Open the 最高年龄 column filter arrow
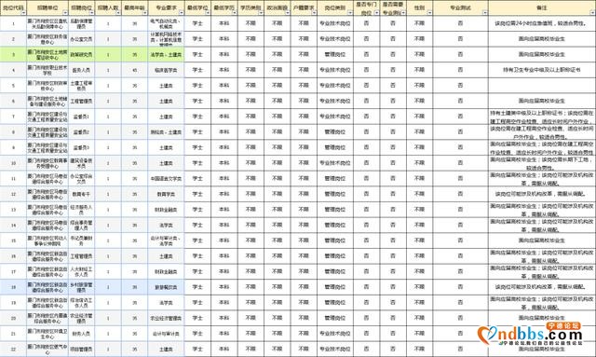 click(x=145, y=13)
